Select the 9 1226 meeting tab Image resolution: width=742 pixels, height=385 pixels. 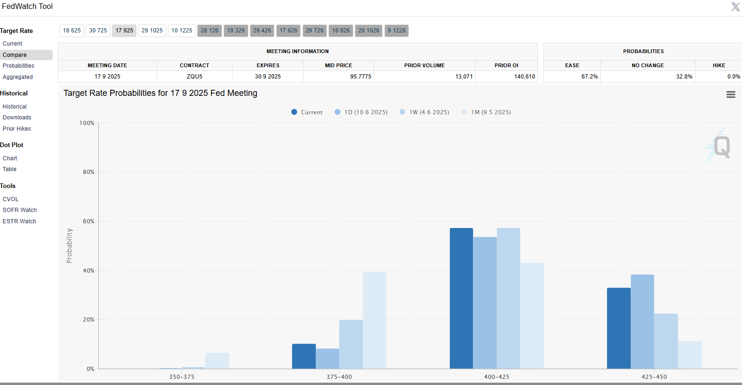tap(397, 31)
